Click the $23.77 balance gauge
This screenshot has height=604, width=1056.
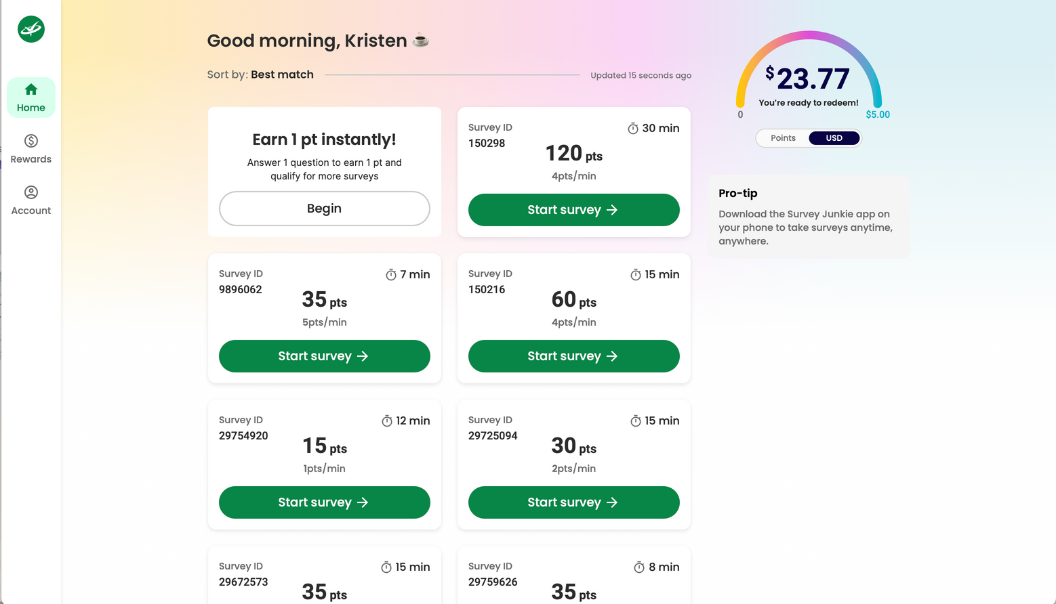pos(809,78)
